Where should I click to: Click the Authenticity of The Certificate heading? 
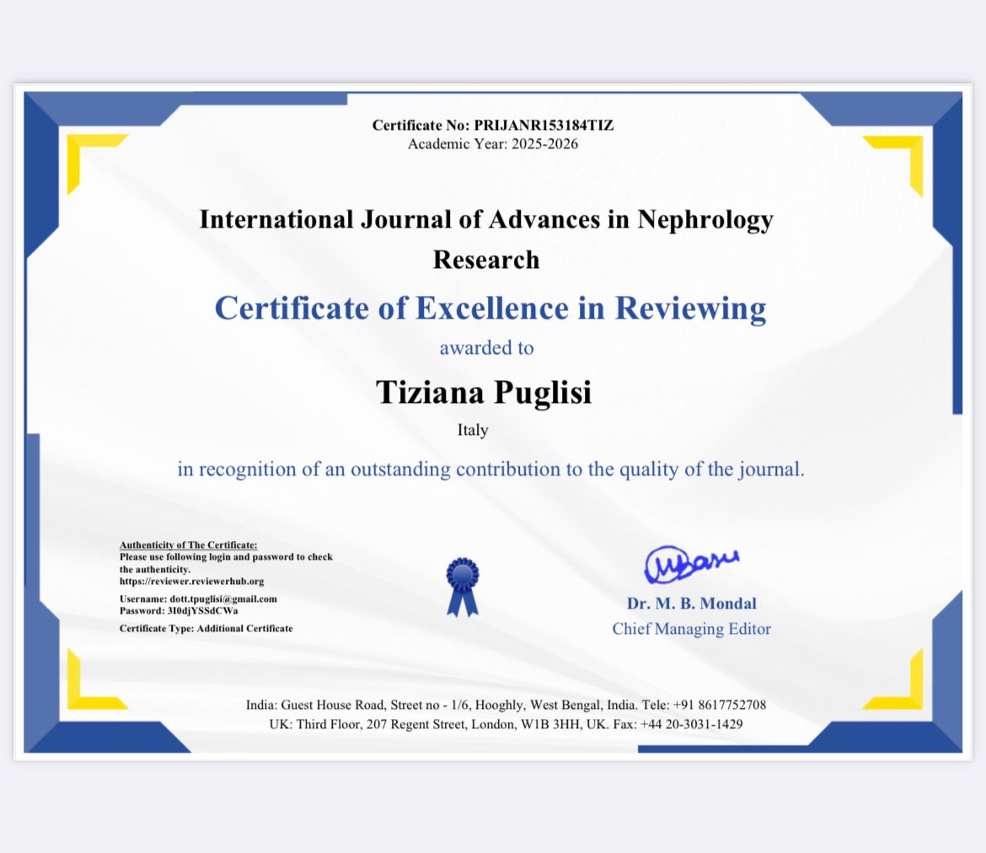(x=188, y=545)
